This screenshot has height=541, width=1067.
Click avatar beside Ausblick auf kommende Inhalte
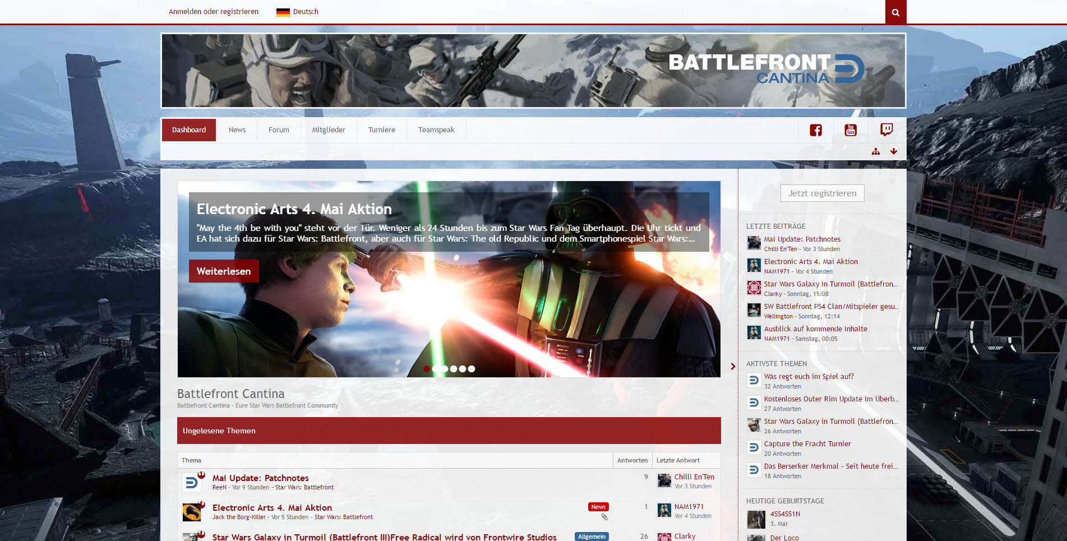pos(754,332)
